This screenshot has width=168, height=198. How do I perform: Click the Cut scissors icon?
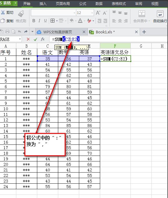coord(3,13)
